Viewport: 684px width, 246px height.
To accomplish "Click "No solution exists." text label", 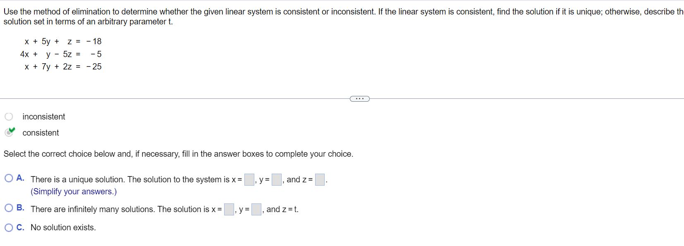I will [62, 227].
